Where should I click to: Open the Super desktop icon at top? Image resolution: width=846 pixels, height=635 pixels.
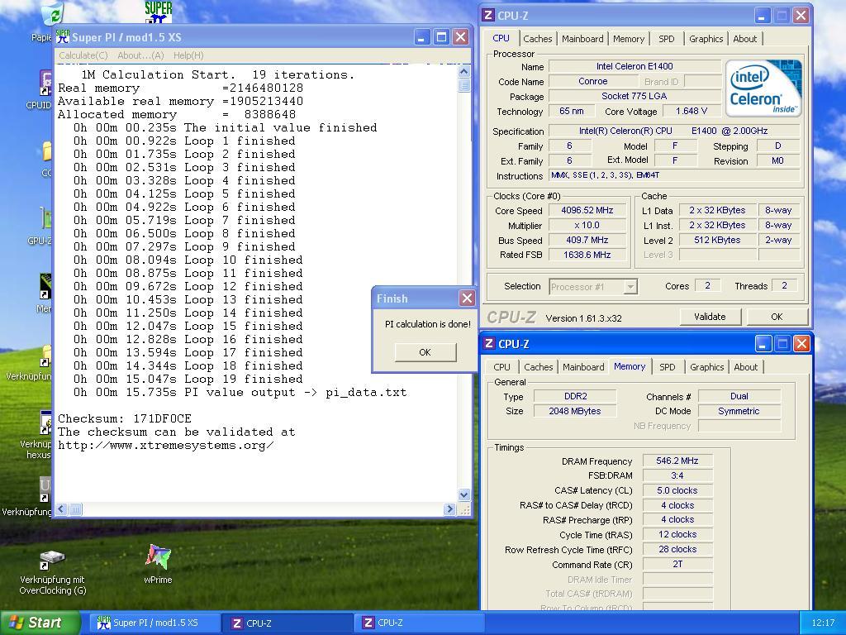pos(158,12)
